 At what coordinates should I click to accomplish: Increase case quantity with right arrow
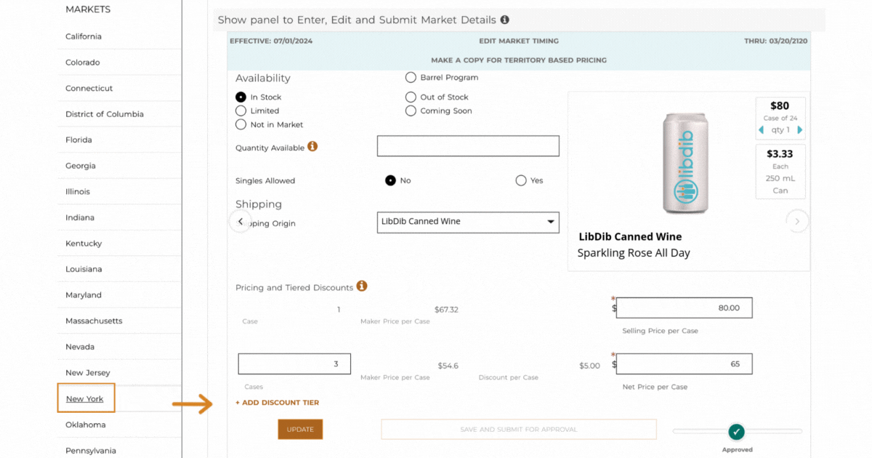click(x=800, y=130)
